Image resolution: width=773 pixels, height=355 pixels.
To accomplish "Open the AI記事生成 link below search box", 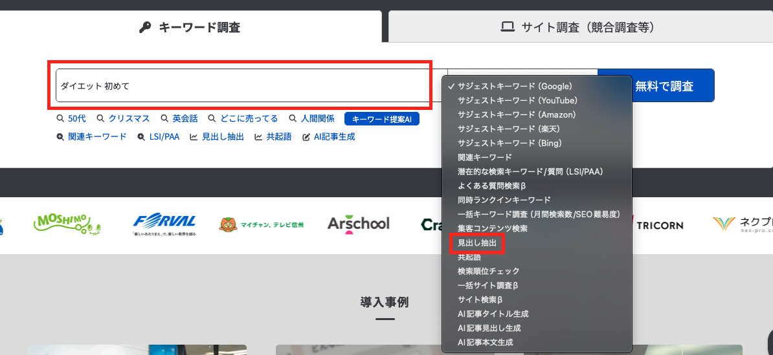I will click(334, 137).
